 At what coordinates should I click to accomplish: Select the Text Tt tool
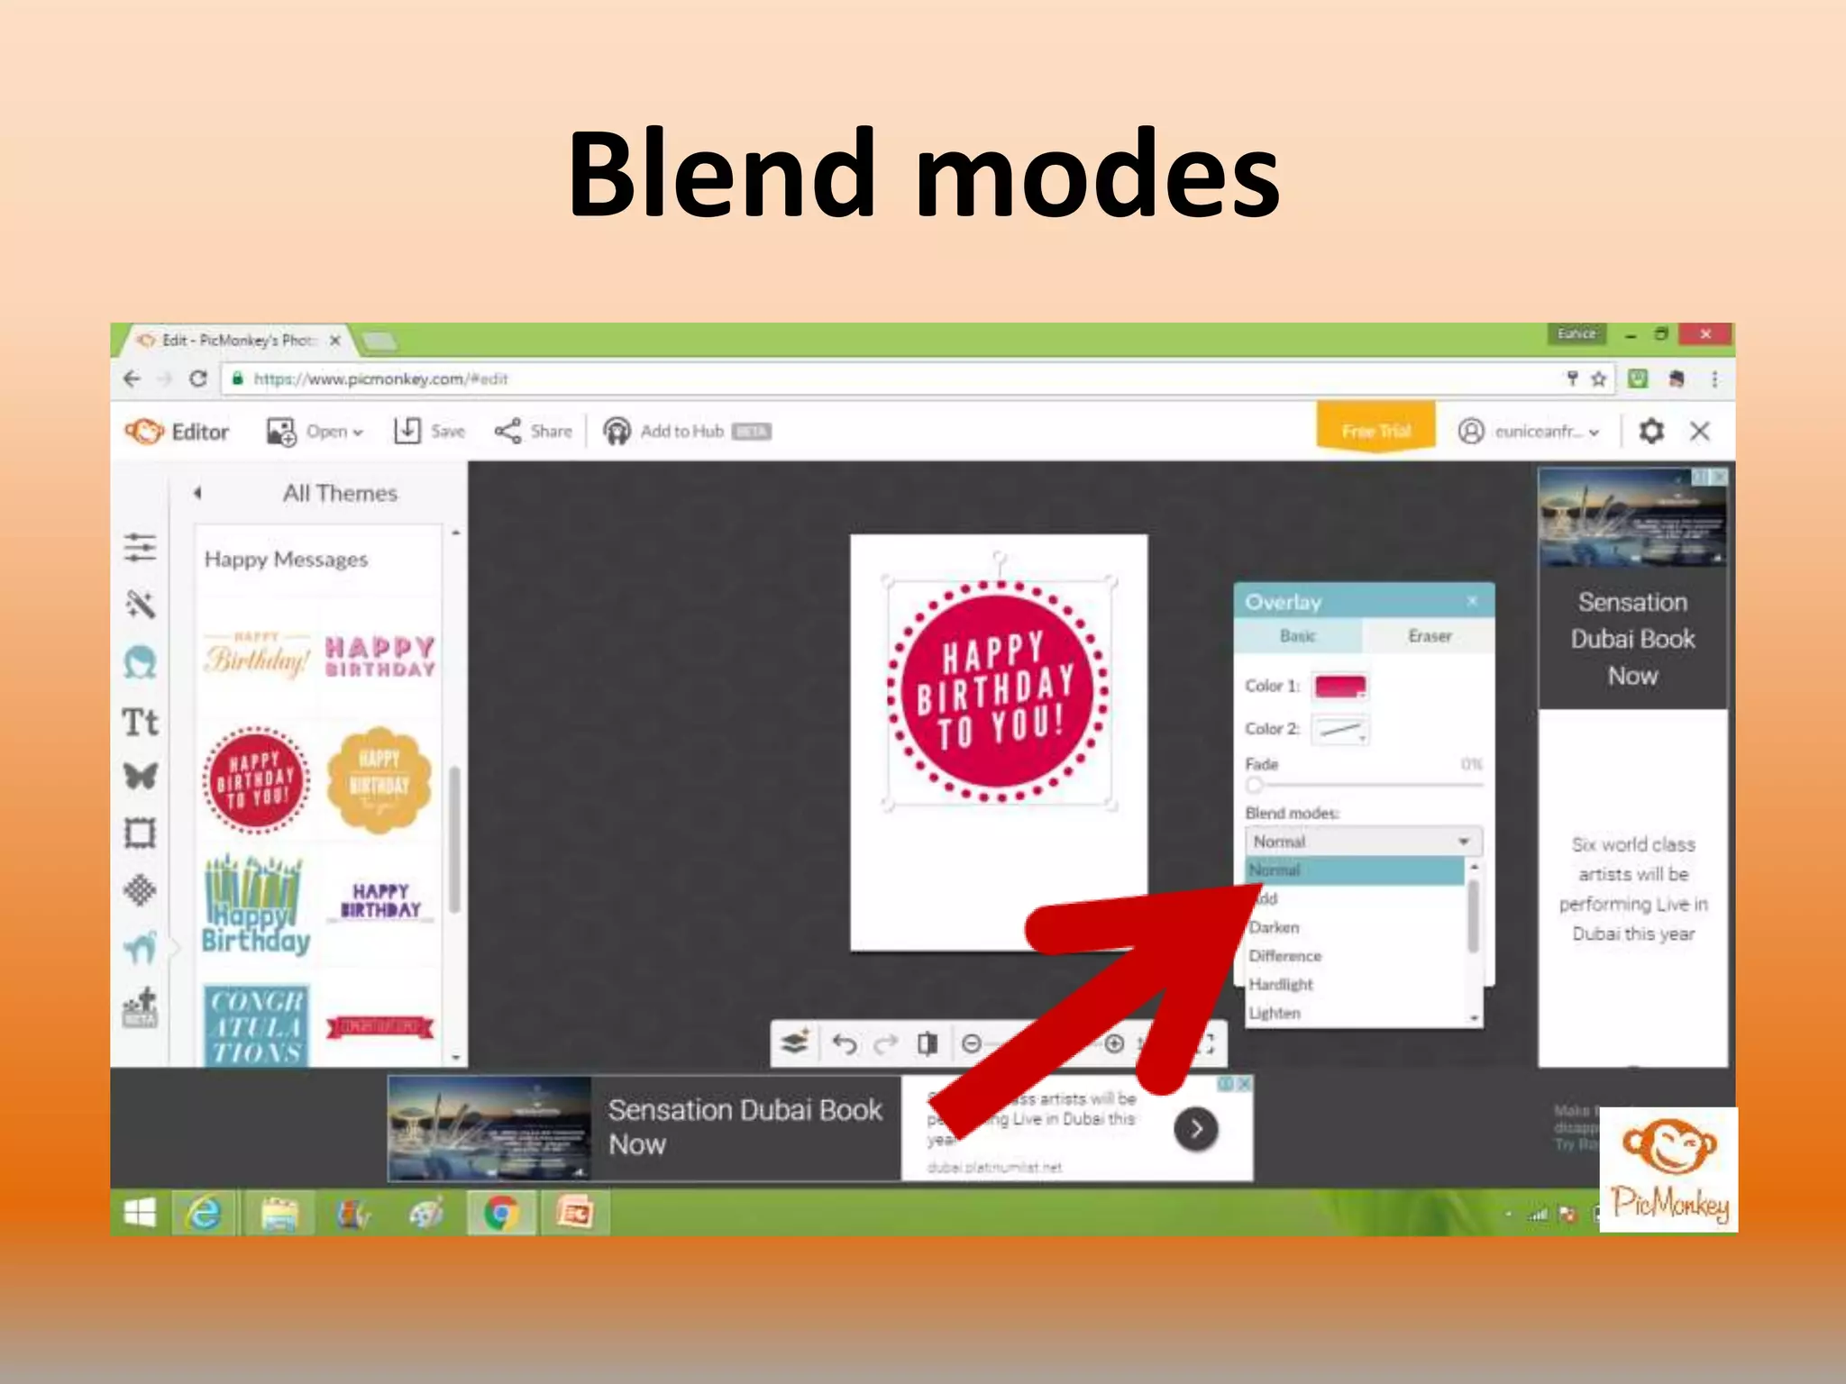click(140, 722)
